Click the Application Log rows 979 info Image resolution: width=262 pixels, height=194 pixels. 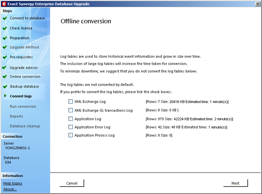point(189,119)
